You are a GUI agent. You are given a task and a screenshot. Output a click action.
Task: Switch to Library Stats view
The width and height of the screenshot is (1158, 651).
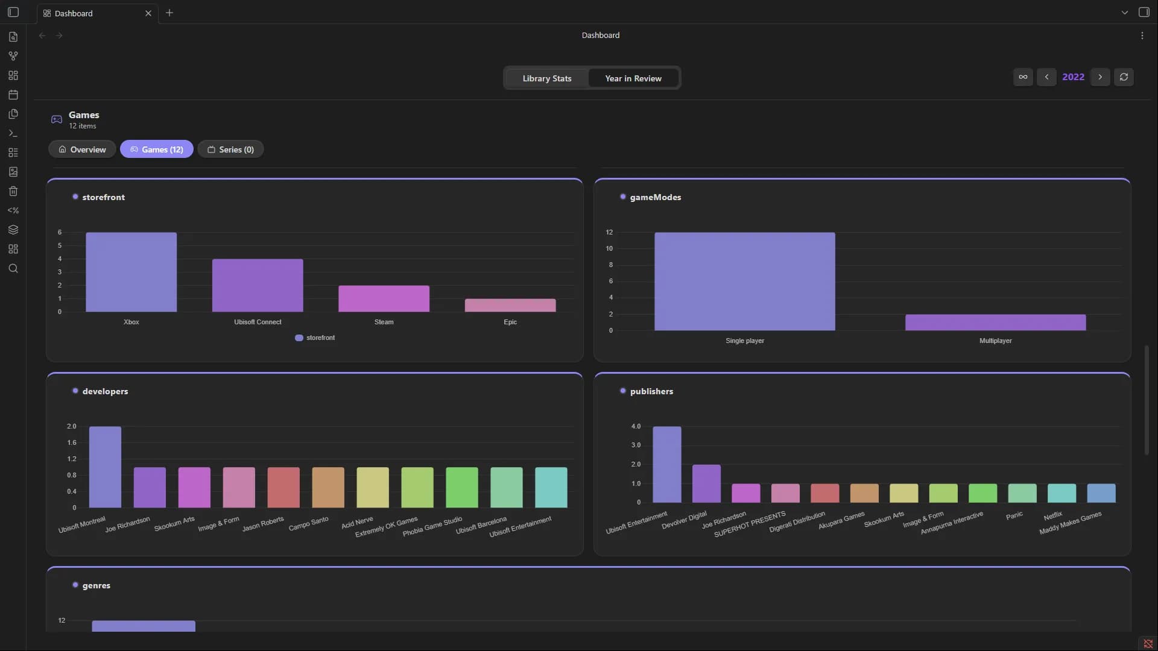[547, 78]
